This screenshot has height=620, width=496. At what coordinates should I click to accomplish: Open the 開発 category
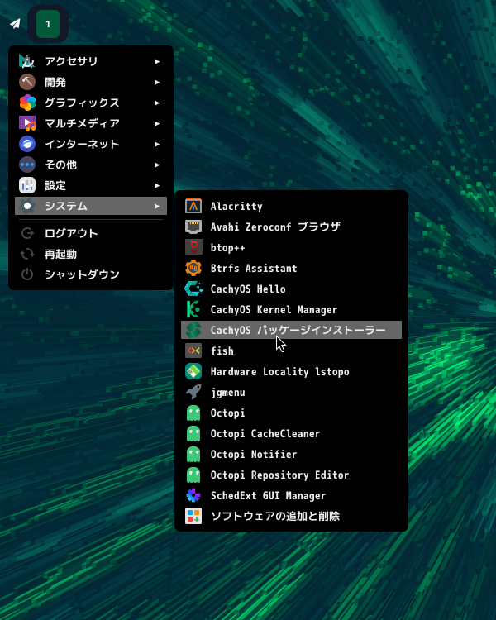(x=55, y=82)
